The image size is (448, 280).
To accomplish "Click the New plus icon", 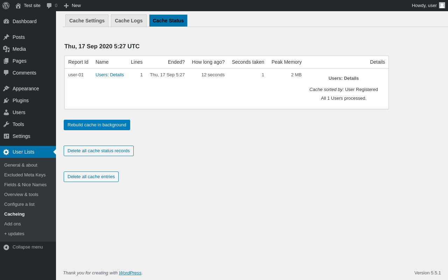I will [x=66, y=6].
